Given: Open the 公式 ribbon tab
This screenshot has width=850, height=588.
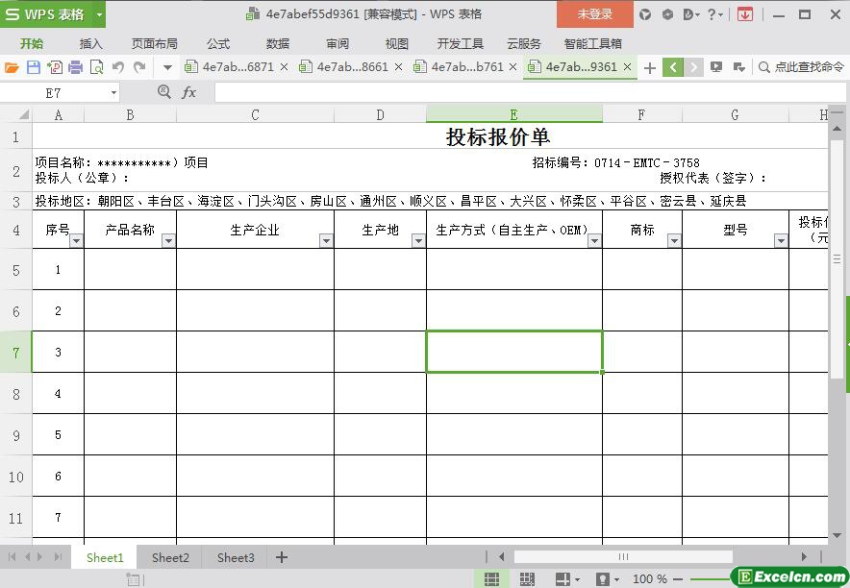Looking at the screenshot, I should 218,44.
